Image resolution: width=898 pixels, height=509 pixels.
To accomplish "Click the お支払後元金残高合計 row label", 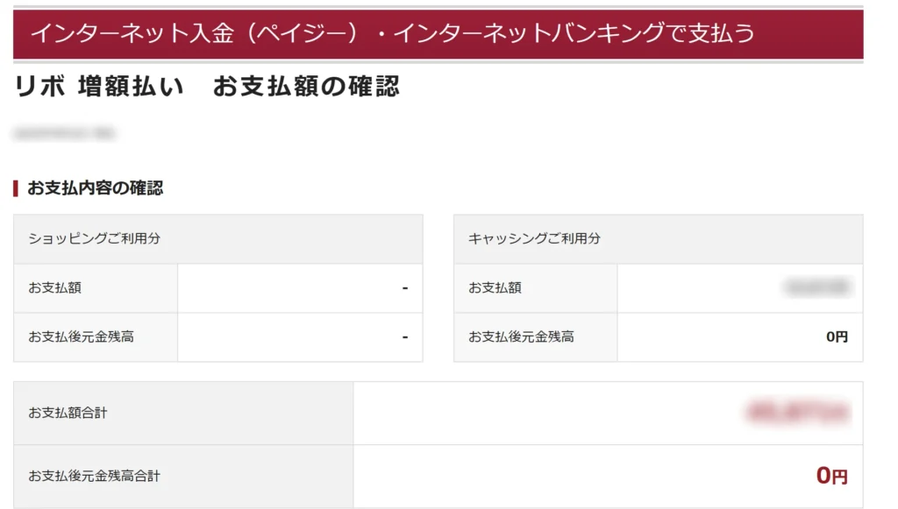I will click(x=94, y=476).
